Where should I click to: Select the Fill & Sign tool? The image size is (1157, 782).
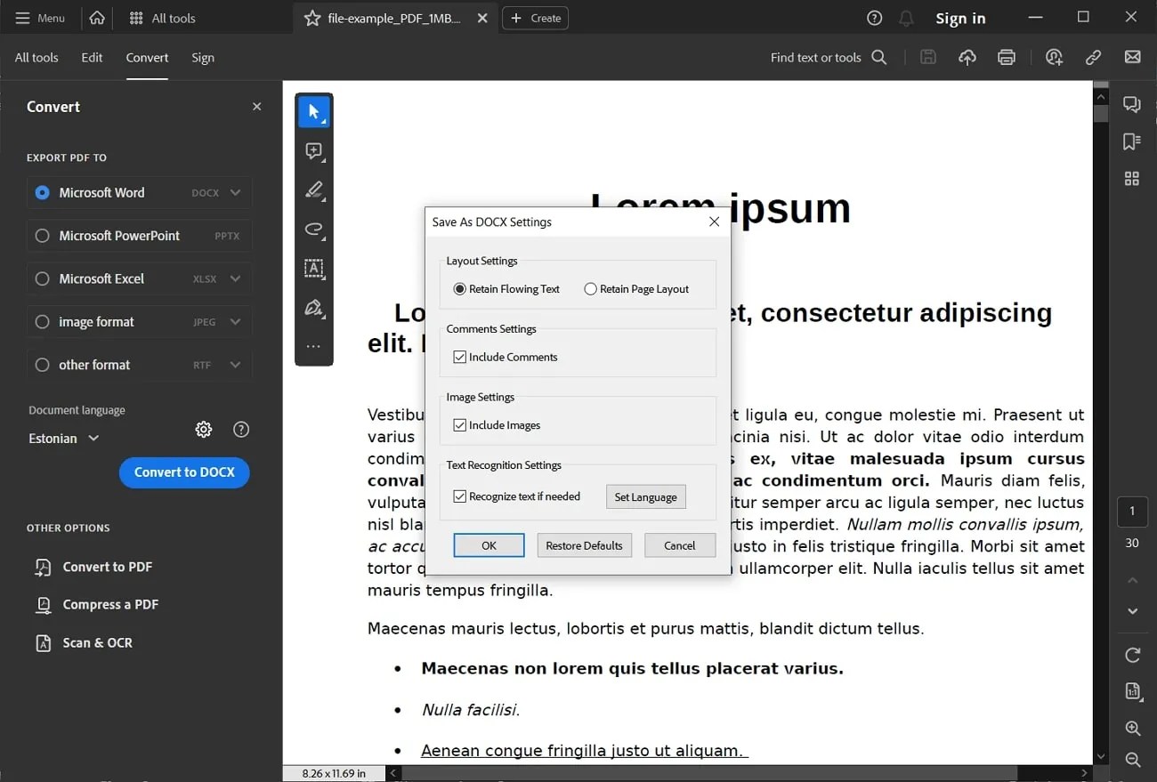point(314,308)
